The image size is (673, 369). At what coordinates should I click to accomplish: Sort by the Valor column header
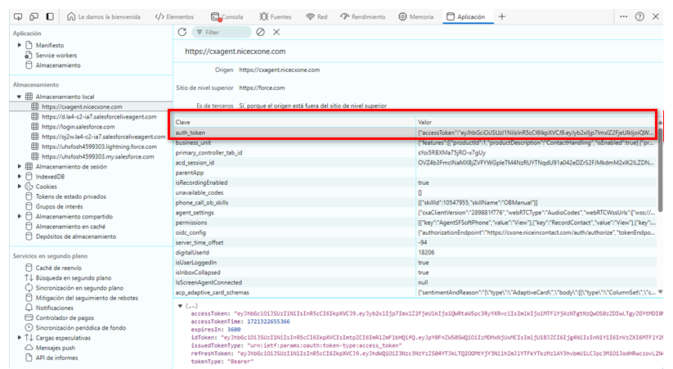click(536, 123)
